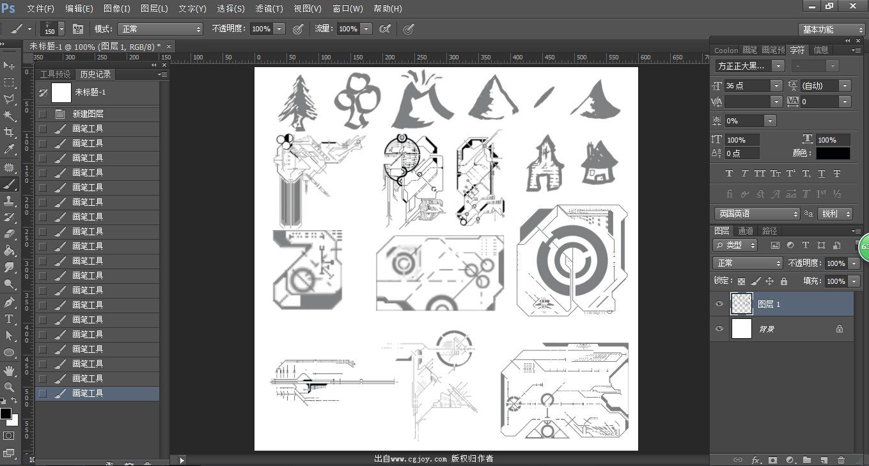Screen dimensions: 869x466
Task: Click the add layer style fx icon
Action: pos(756,460)
